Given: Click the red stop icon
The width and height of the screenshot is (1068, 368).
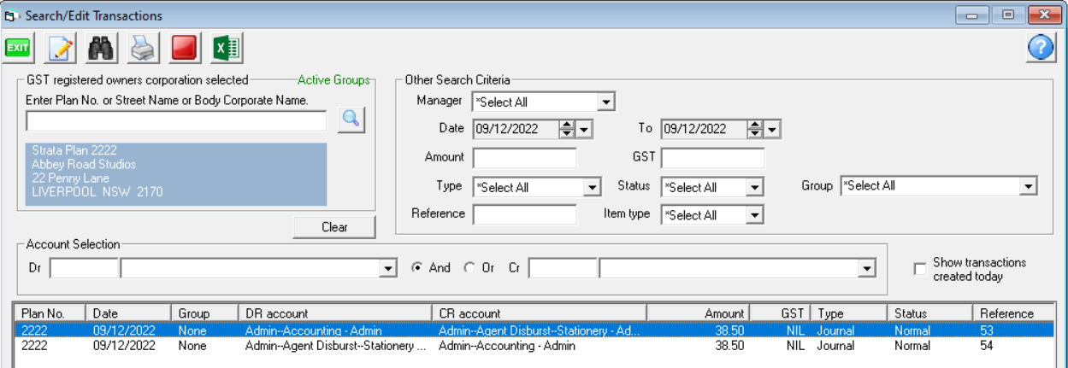Looking at the screenshot, I should (186, 49).
